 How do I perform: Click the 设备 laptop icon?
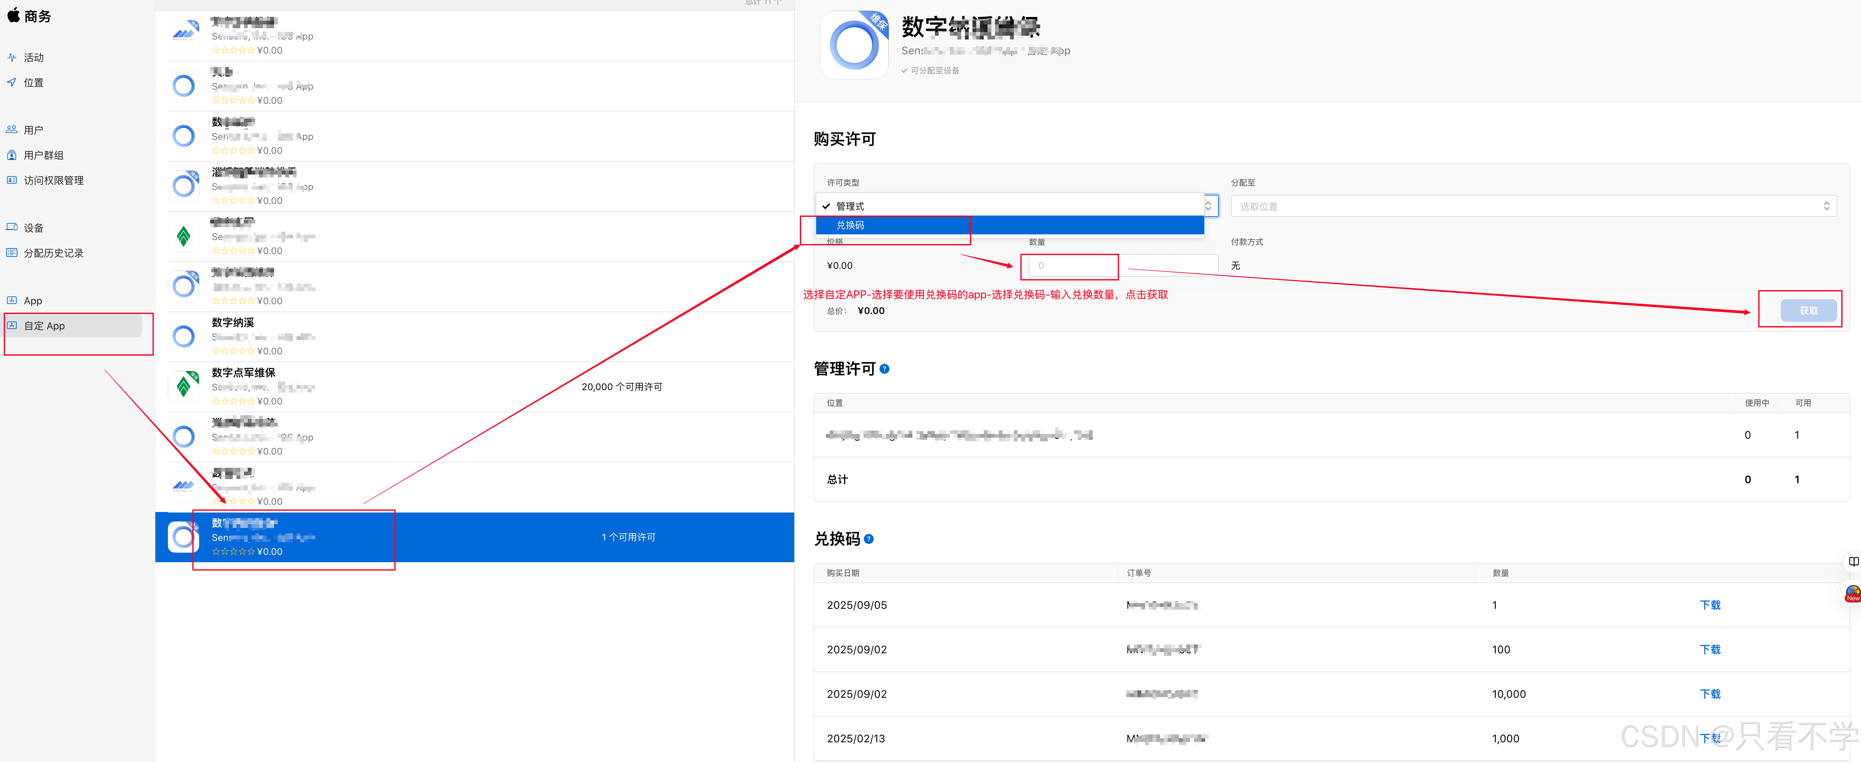coord(12,227)
